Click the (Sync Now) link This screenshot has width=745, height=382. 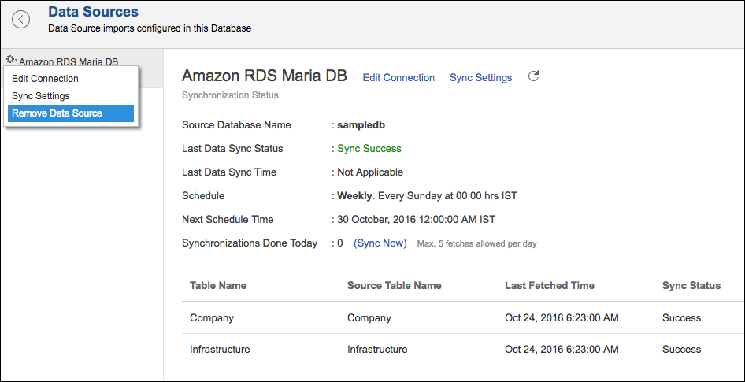coord(380,243)
